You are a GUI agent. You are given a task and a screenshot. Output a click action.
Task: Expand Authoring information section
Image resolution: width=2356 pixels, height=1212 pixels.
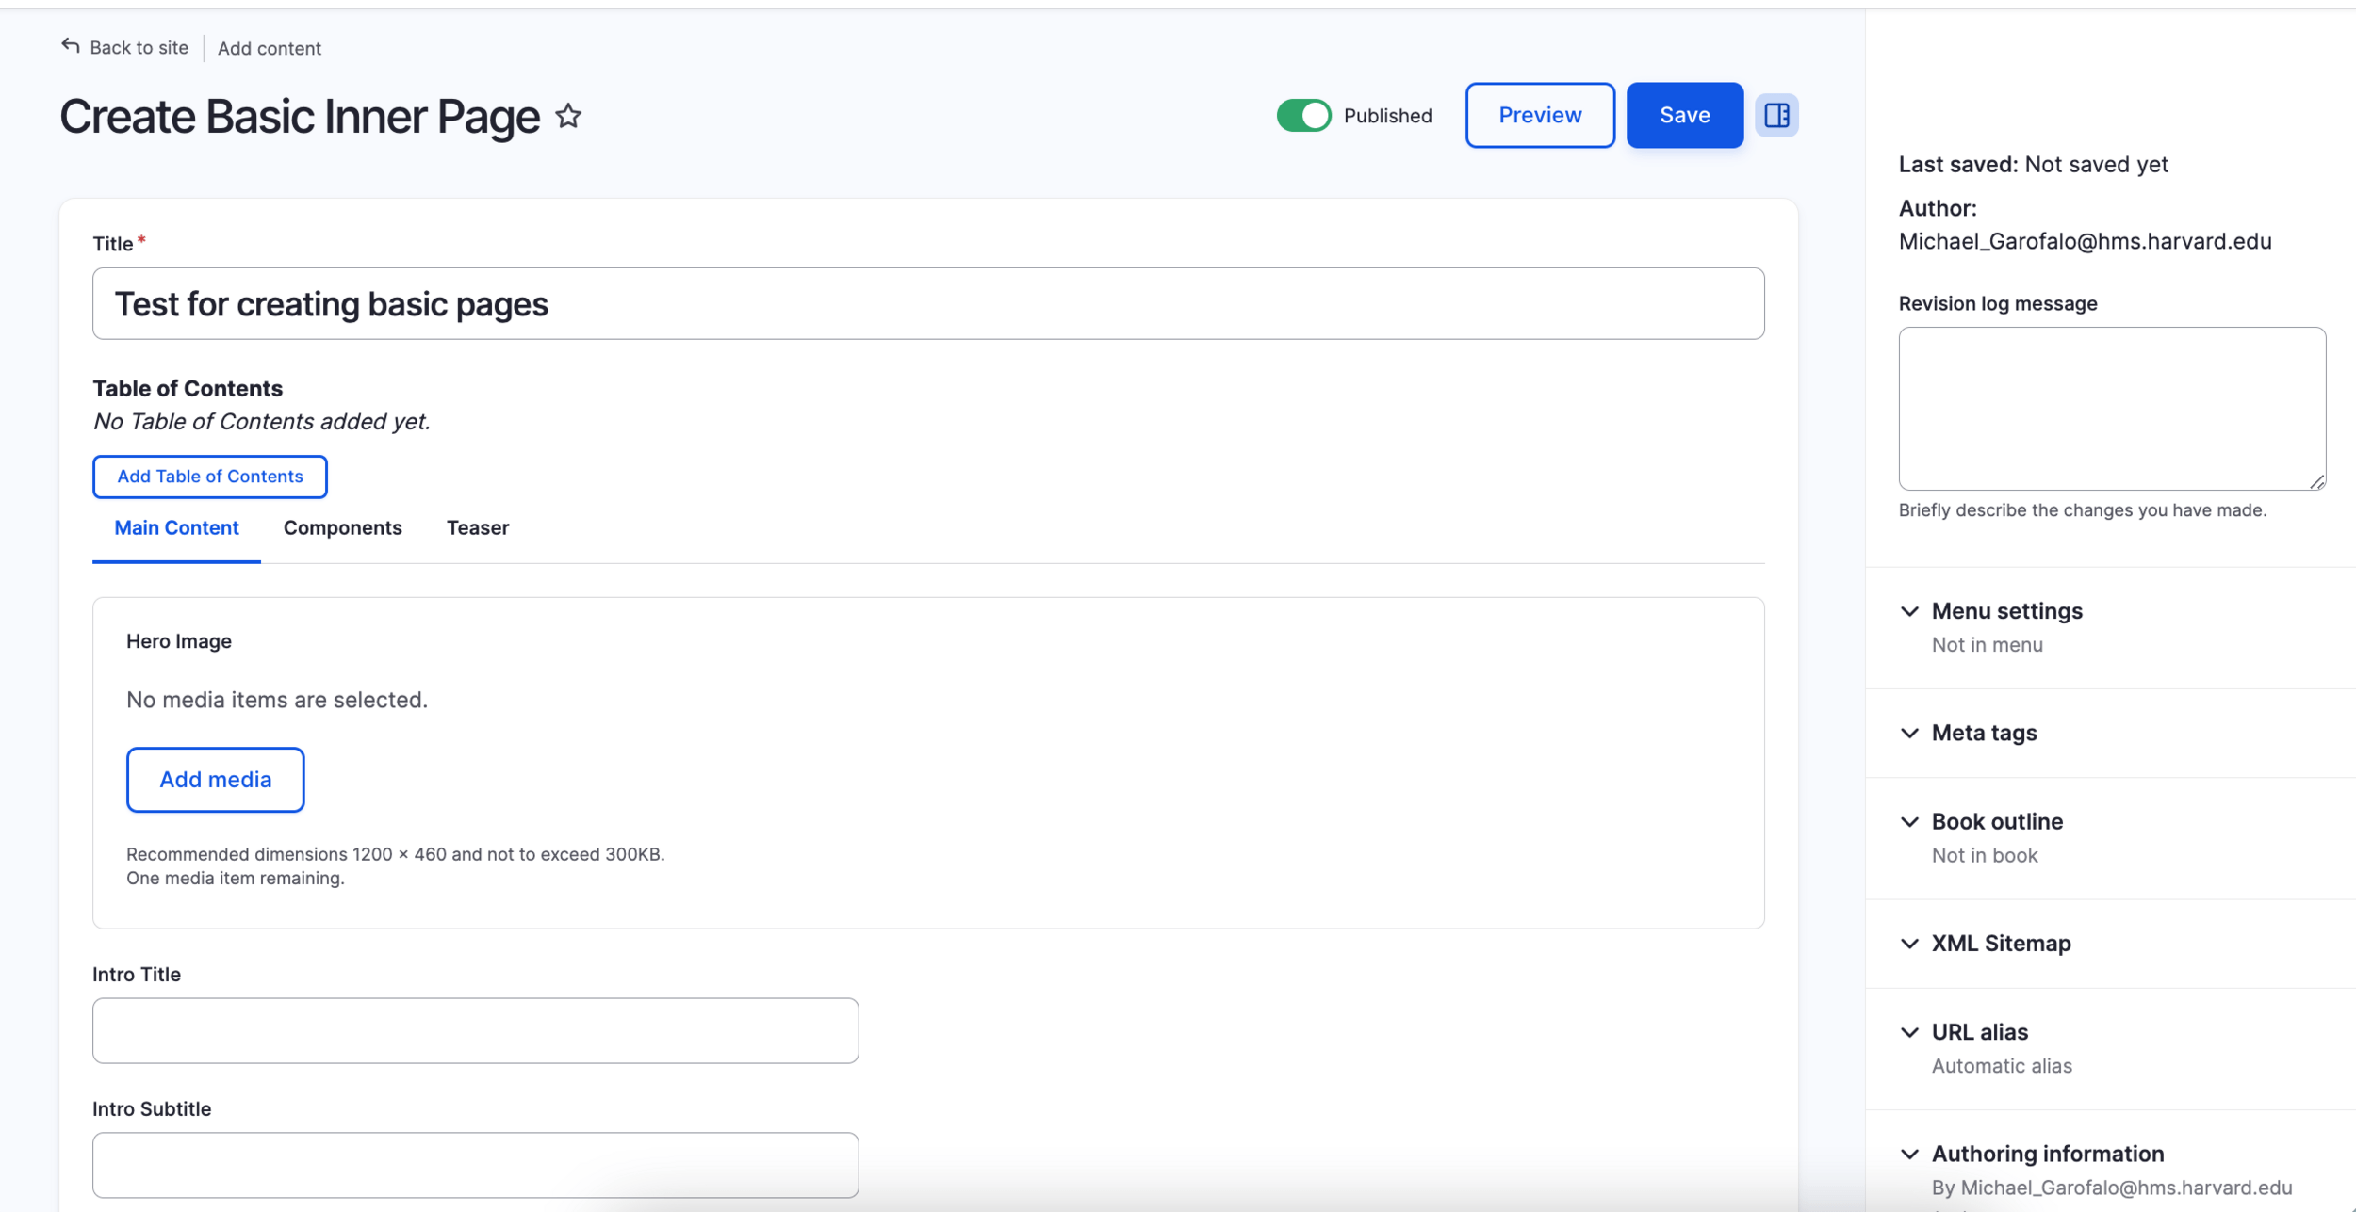point(2047,1154)
